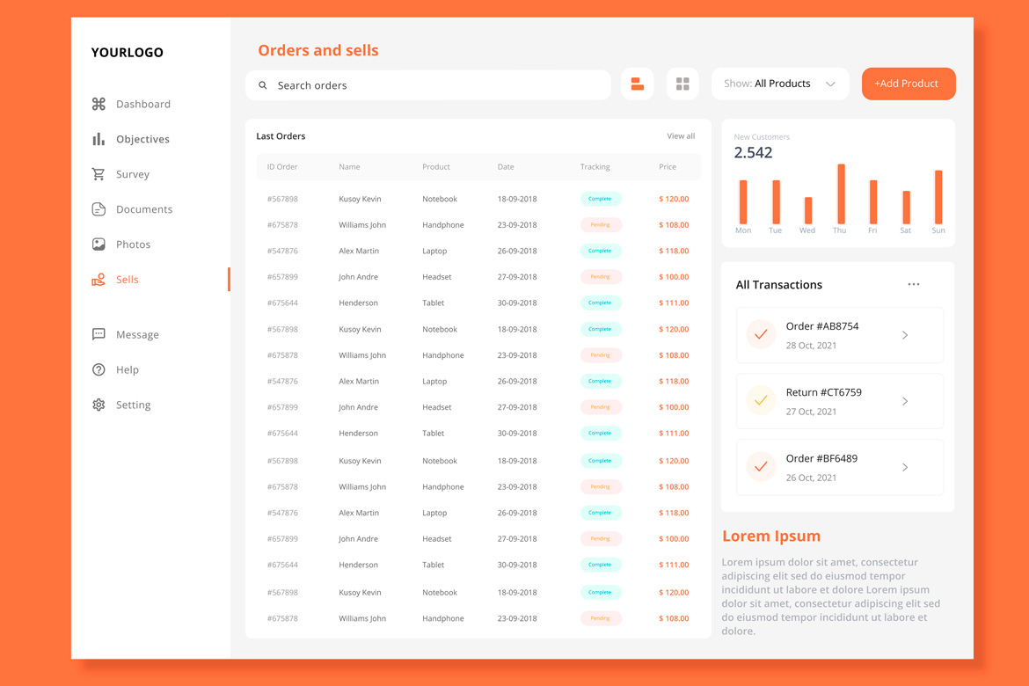Select the Sells menu item
1029x686 pixels.
pyautogui.click(x=127, y=280)
